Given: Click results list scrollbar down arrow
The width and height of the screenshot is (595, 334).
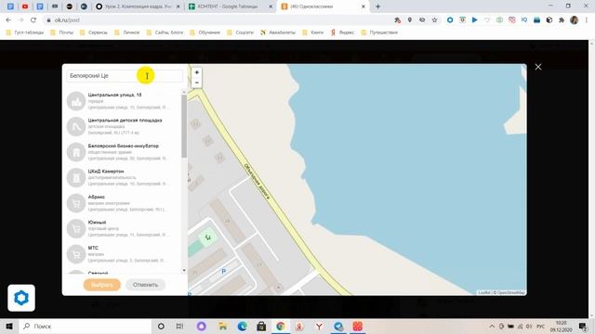Looking at the screenshot, I should pyautogui.click(x=184, y=270).
